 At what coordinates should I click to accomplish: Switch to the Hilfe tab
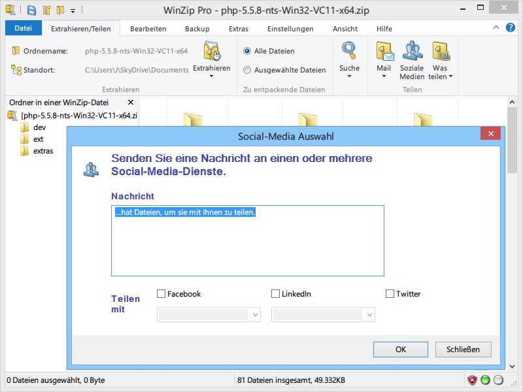(x=384, y=29)
